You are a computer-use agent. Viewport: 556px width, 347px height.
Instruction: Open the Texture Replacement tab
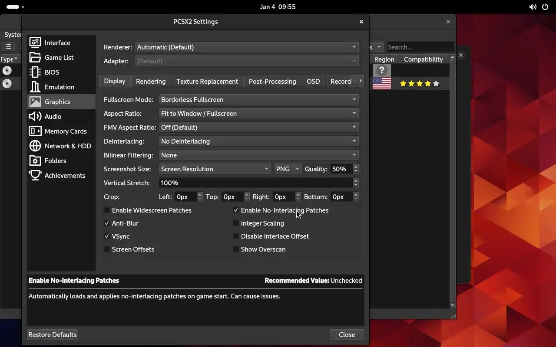tap(207, 81)
